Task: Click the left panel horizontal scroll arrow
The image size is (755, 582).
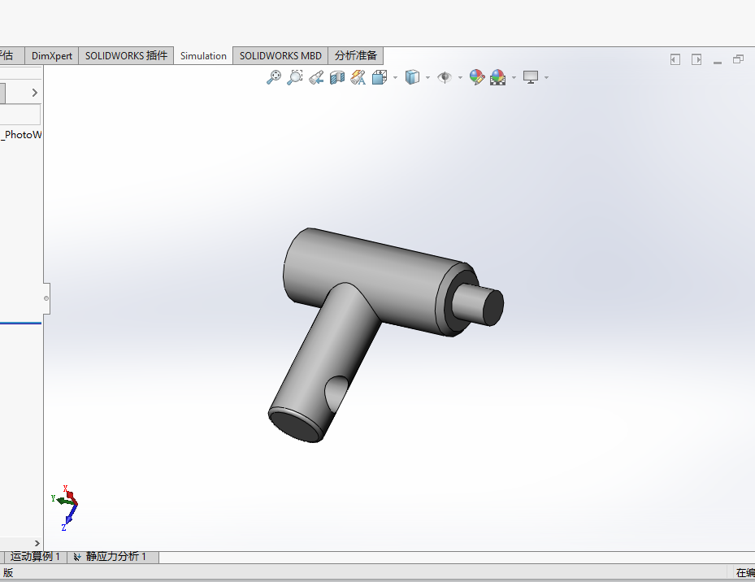Action: pyautogui.click(x=37, y=544)
